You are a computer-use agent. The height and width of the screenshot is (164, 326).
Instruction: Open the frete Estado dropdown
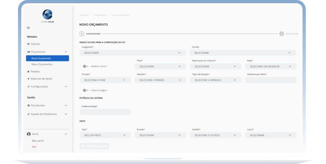160,135
